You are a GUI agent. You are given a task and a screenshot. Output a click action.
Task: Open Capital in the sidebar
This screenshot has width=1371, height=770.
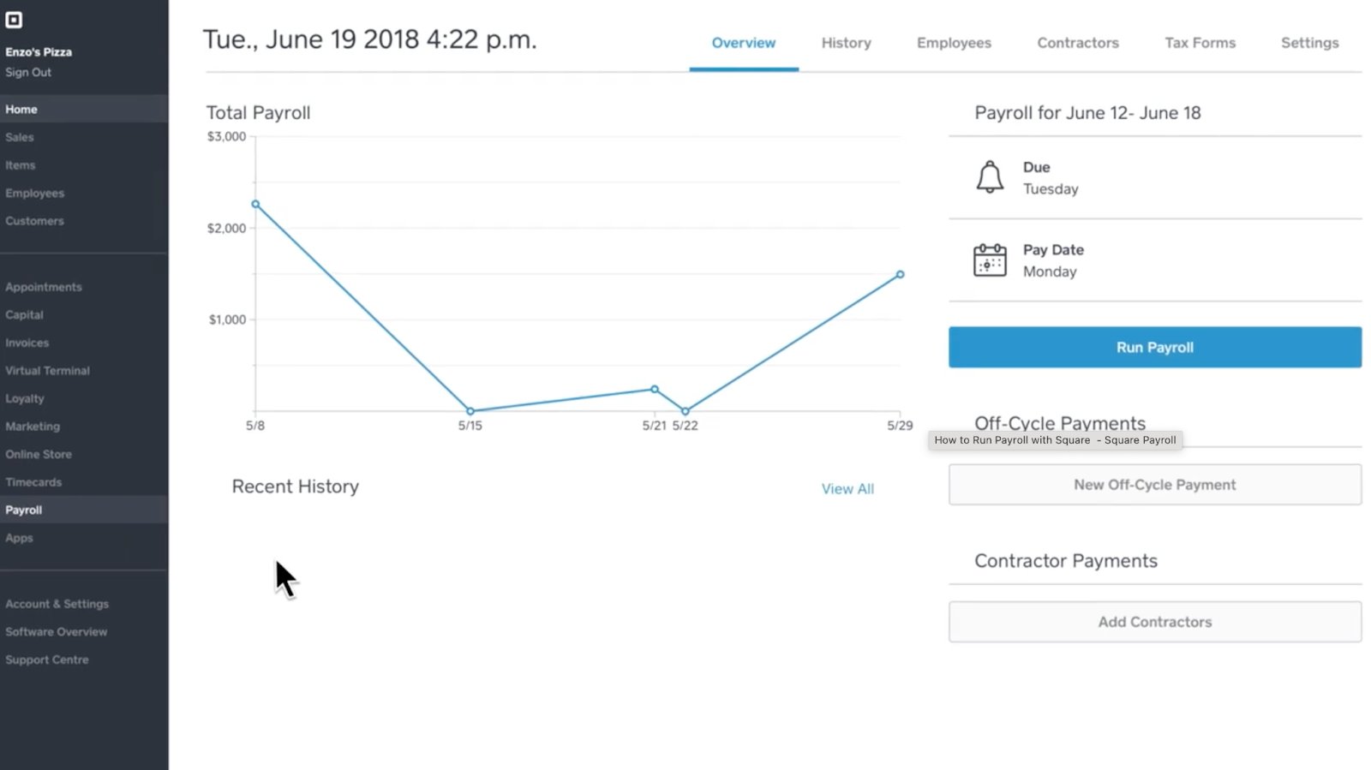[24, 315]
